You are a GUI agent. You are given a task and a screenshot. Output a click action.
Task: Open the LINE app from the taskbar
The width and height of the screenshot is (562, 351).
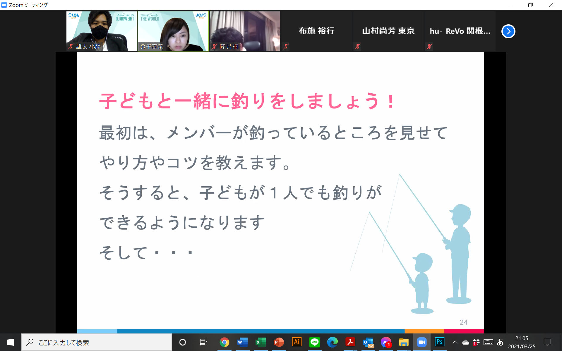coord(314,342)
